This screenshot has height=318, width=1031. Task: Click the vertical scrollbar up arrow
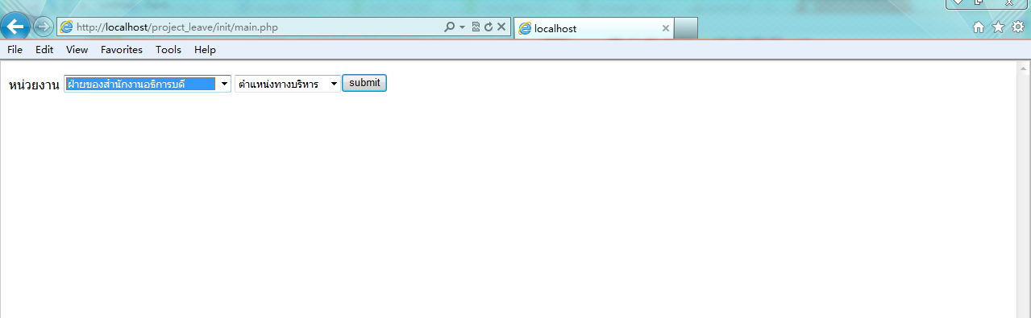[x=1024, y=69]
